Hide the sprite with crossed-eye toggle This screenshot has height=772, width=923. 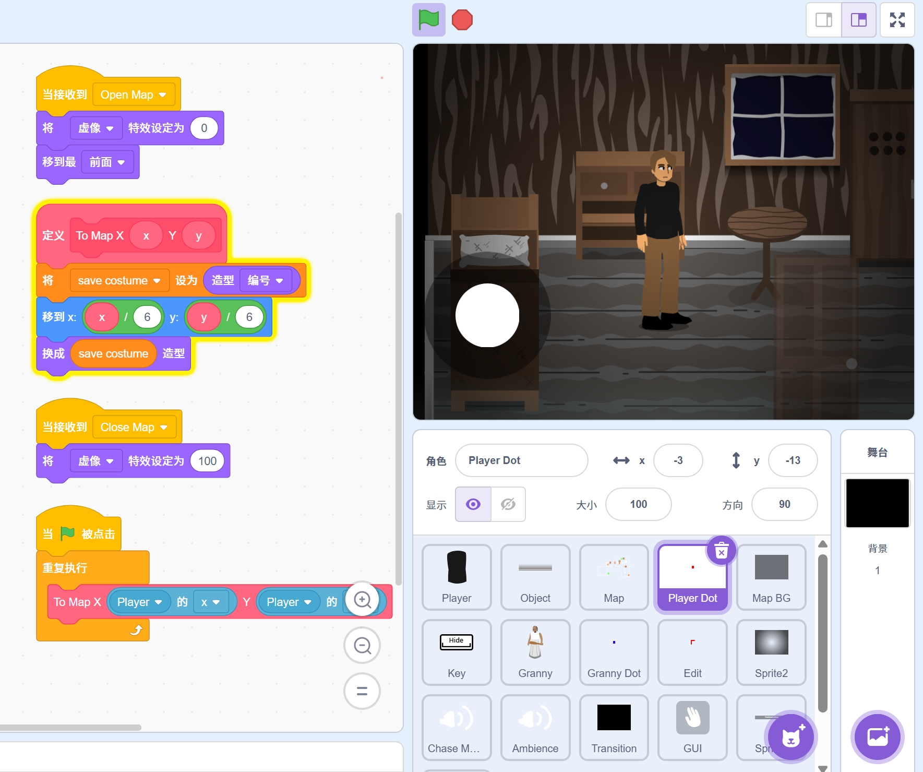pyautogui.click(x=508, y=504)
